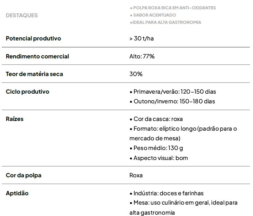Click the 'Ciclo produtivo' row label
Screen dimensions: 253x216
tap(28, 92)
